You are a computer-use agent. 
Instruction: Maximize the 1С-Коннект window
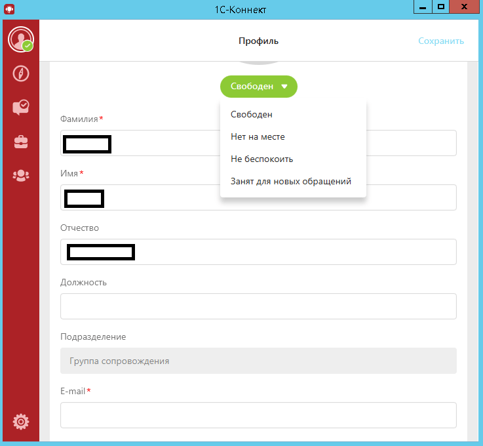(441, 7)
